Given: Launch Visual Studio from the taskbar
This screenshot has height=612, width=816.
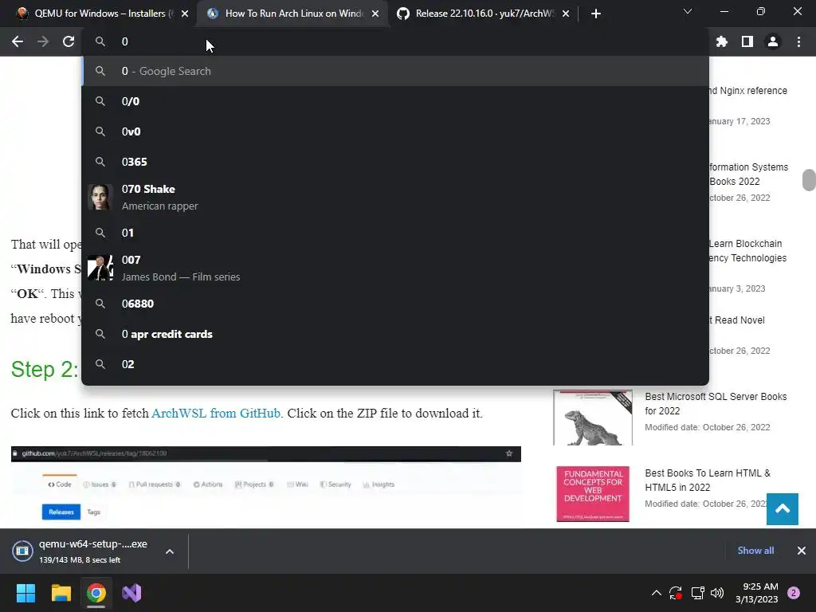Looking at the screenshot, I should point(131,593).
